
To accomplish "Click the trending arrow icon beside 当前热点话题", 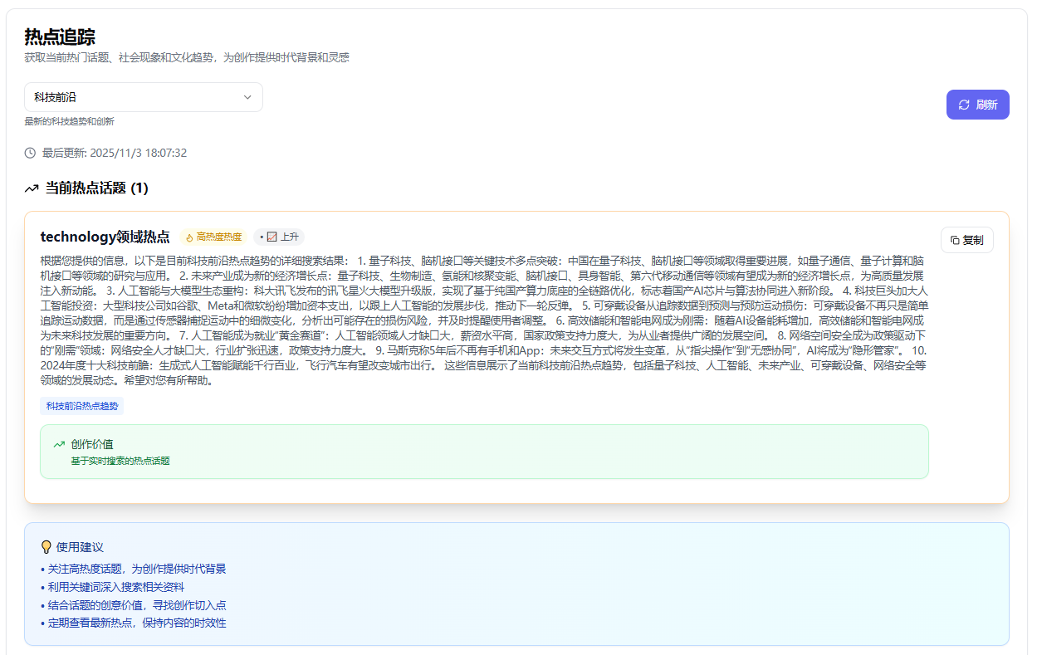I will (32, 188).
